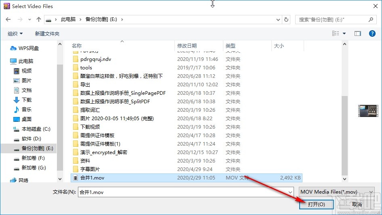Select 软件 (D:) drive

click(x=27, y=139)
